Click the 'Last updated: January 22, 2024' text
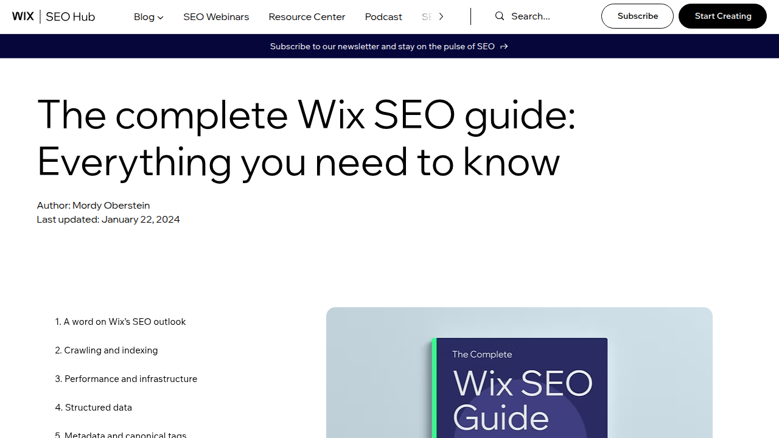This screenshot has width=779, height=438. (108, 220)
